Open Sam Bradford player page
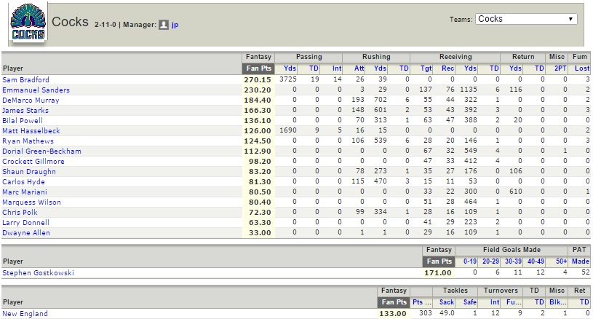Viewport: 593px width, 319px height. [25, 80]
